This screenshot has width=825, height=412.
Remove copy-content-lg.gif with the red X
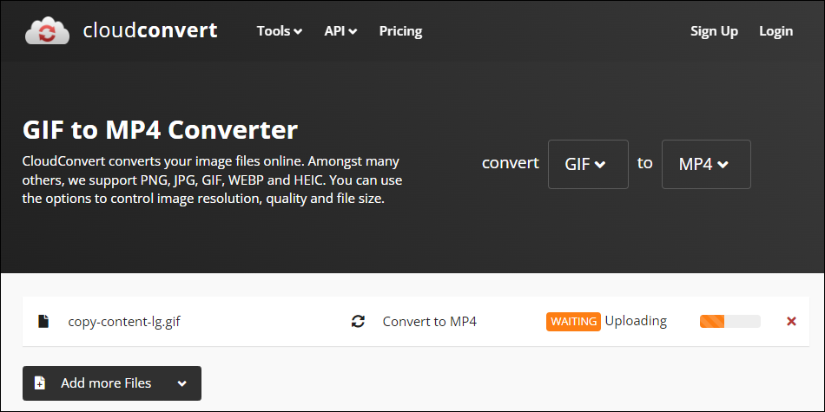pos(791,321)
